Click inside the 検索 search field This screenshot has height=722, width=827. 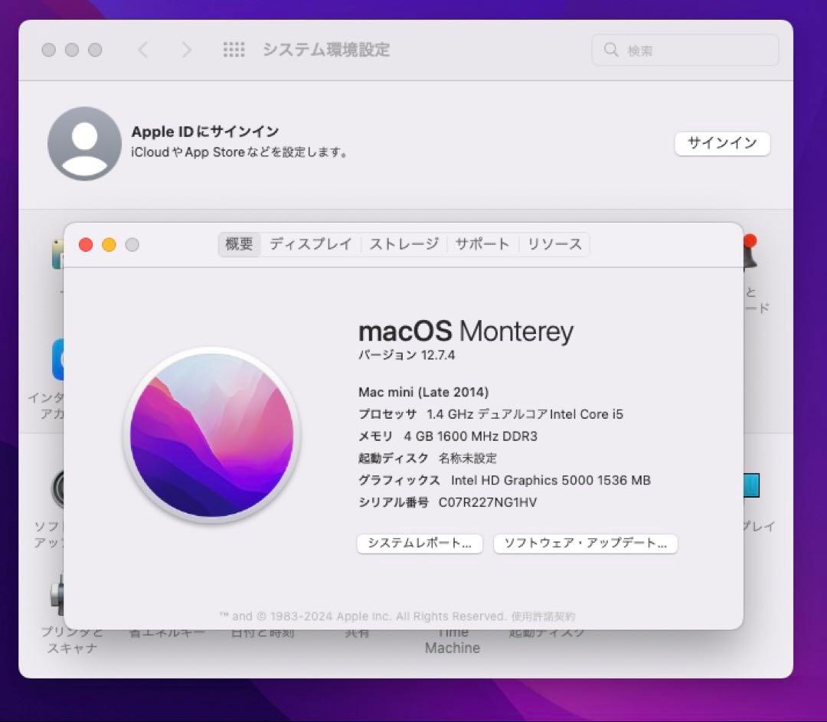[x=684, y=50]
